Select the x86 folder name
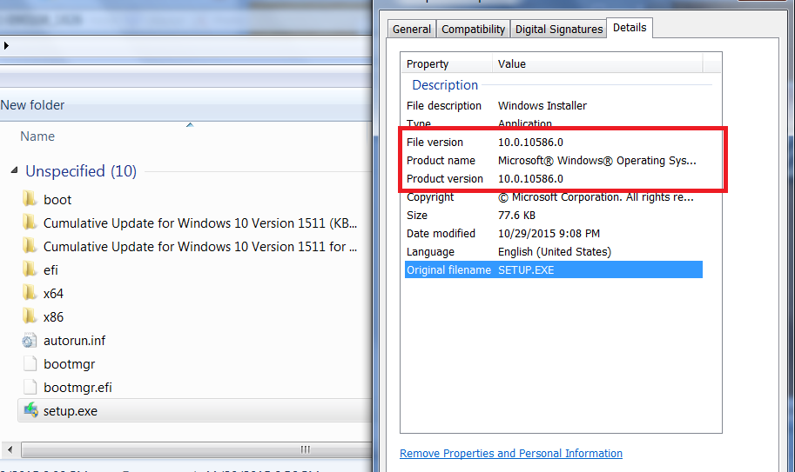This screenshot has width=795, height=472. 53,317
